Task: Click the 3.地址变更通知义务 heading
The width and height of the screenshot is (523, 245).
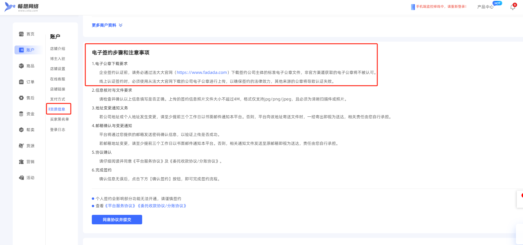Action: coord(110,108)
